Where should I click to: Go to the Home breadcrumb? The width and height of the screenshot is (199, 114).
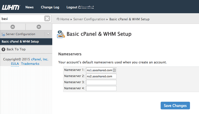click(x=65, y=19)
